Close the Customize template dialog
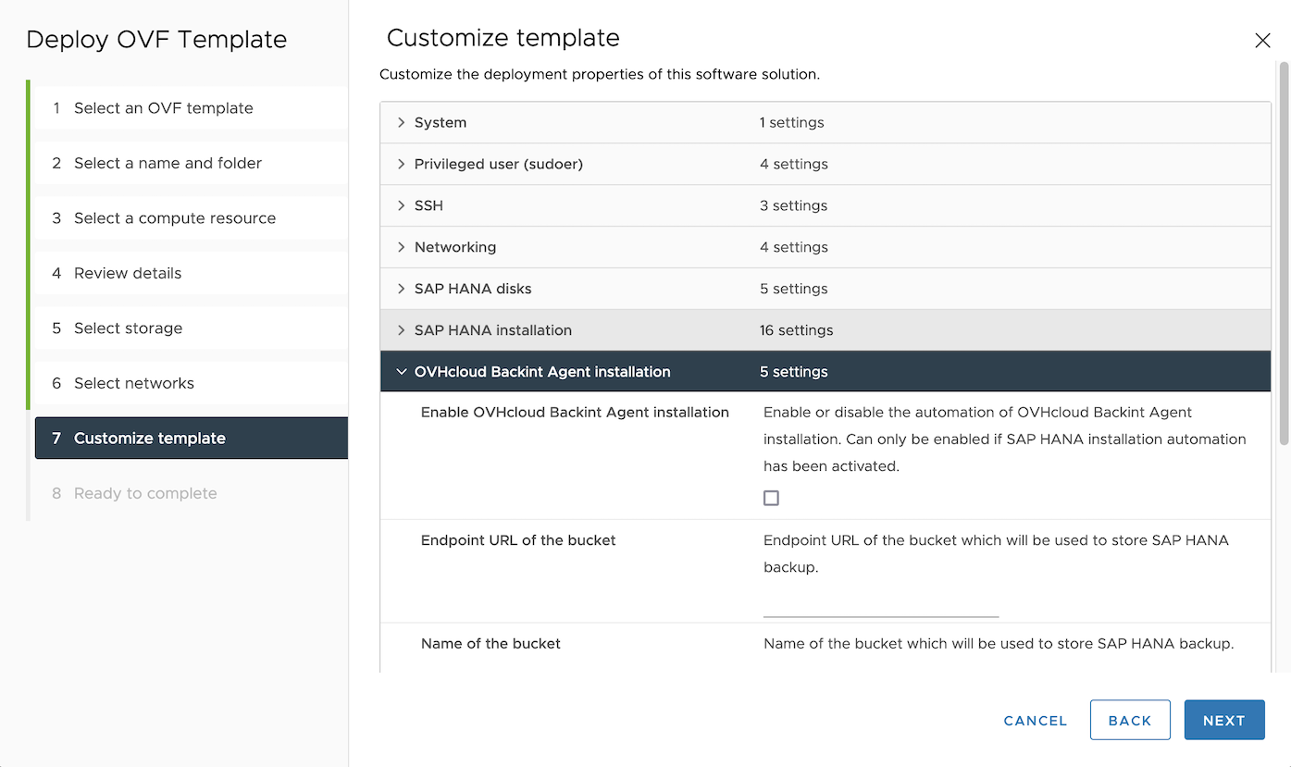The image size is (1291, 767). pyautogui.click(x=1262, y=40)
